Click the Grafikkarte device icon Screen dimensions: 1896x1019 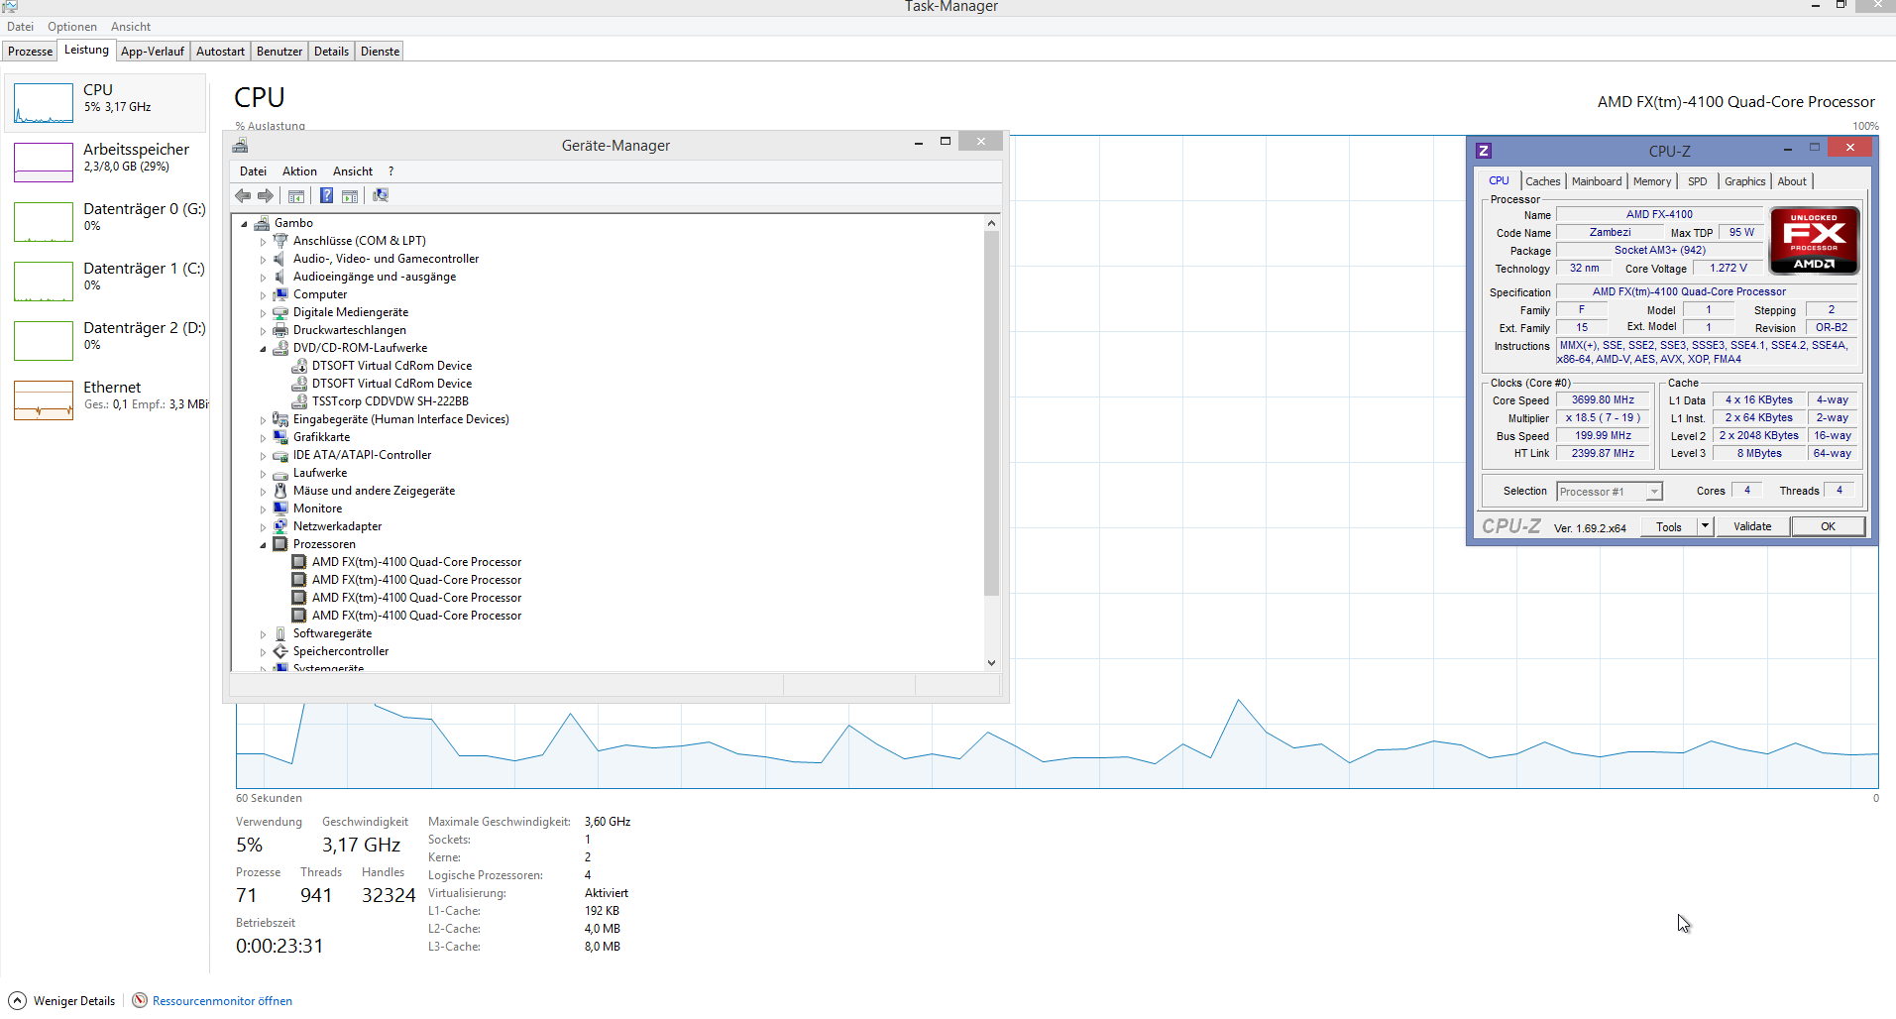[280, 437]
